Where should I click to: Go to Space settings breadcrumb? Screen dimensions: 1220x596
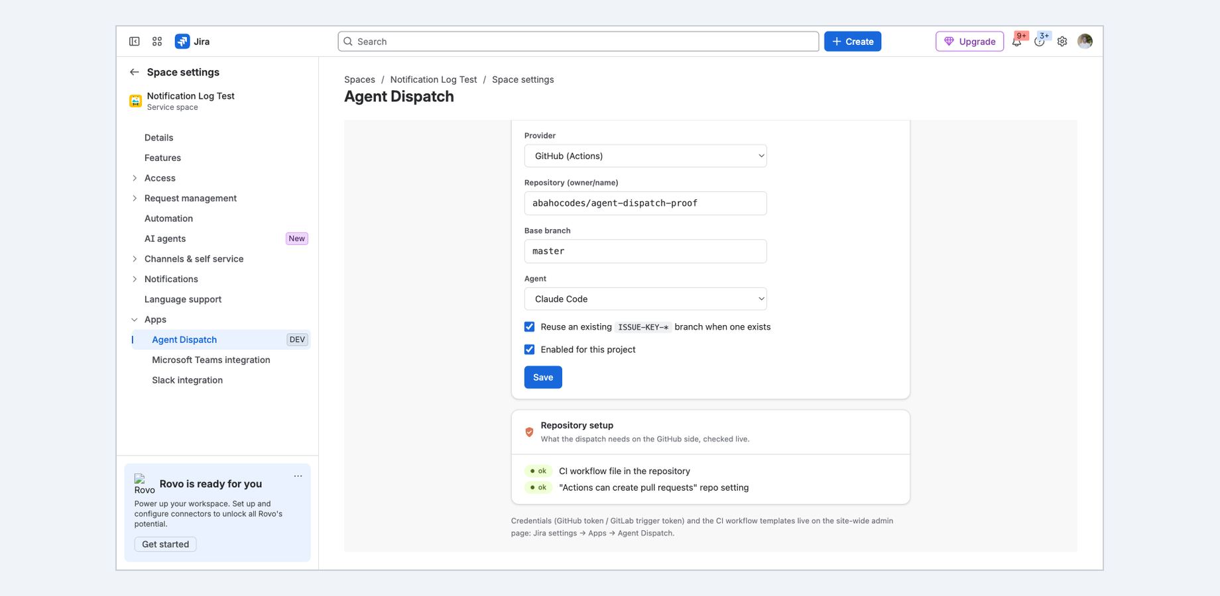point(522,79)
